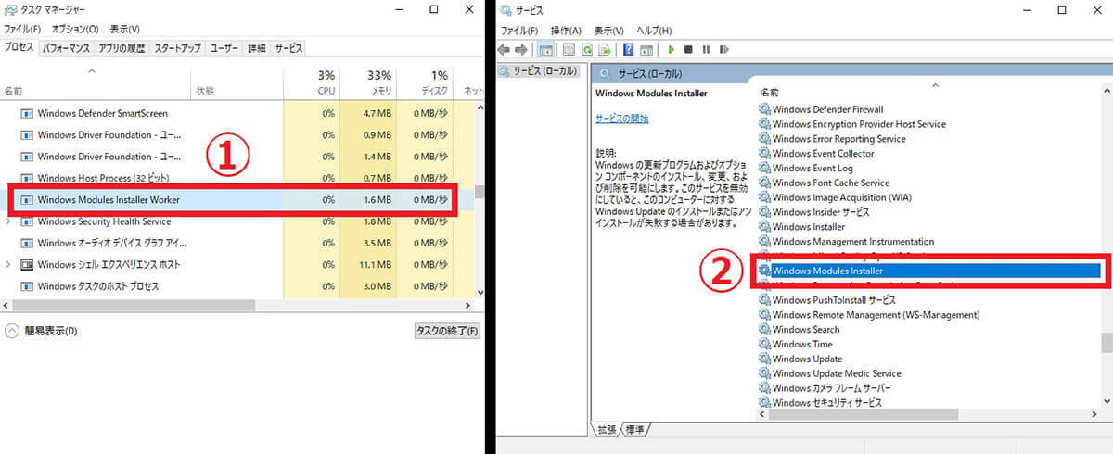Click the Services list vertical scrollbar thumb
Viewport: 1113px width, 454px height.
(x=1107, y=344)
